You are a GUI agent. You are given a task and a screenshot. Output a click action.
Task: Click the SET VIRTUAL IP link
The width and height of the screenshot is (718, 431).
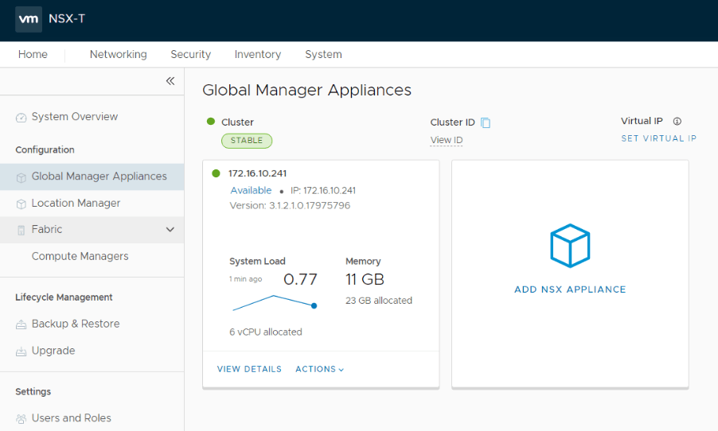(x=658, y=138)
